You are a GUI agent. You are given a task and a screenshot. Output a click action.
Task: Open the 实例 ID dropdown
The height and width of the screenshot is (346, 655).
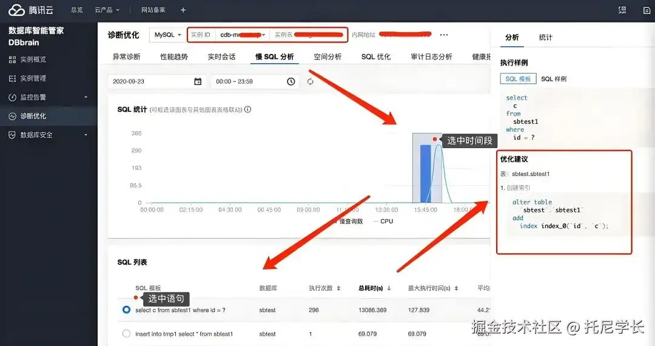(x=243, y=35)
